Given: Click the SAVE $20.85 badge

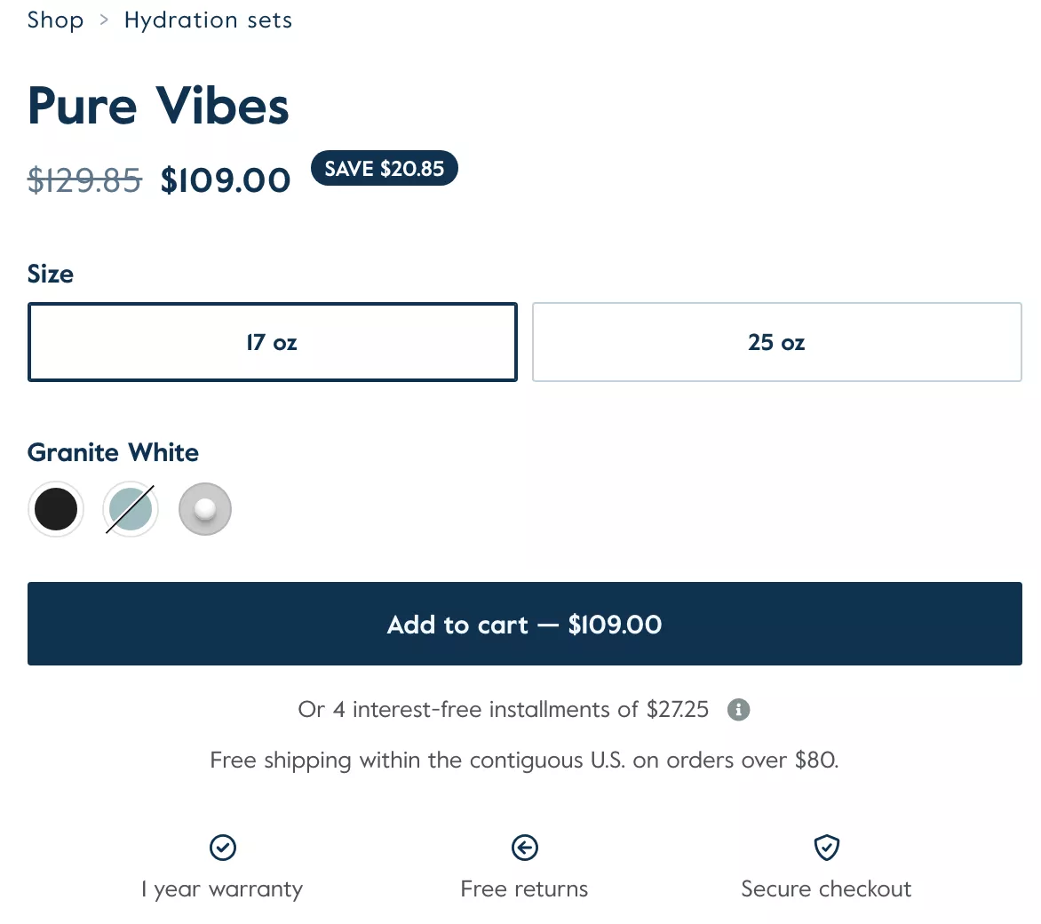Looking at the screenshot, I should click(384, 169).
